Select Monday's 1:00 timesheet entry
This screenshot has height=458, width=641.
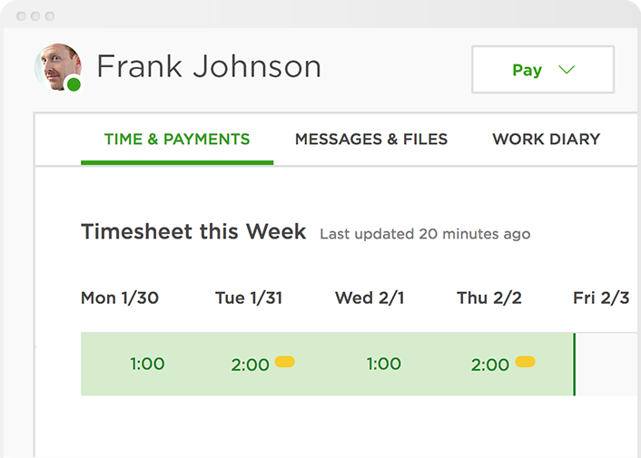147,364
